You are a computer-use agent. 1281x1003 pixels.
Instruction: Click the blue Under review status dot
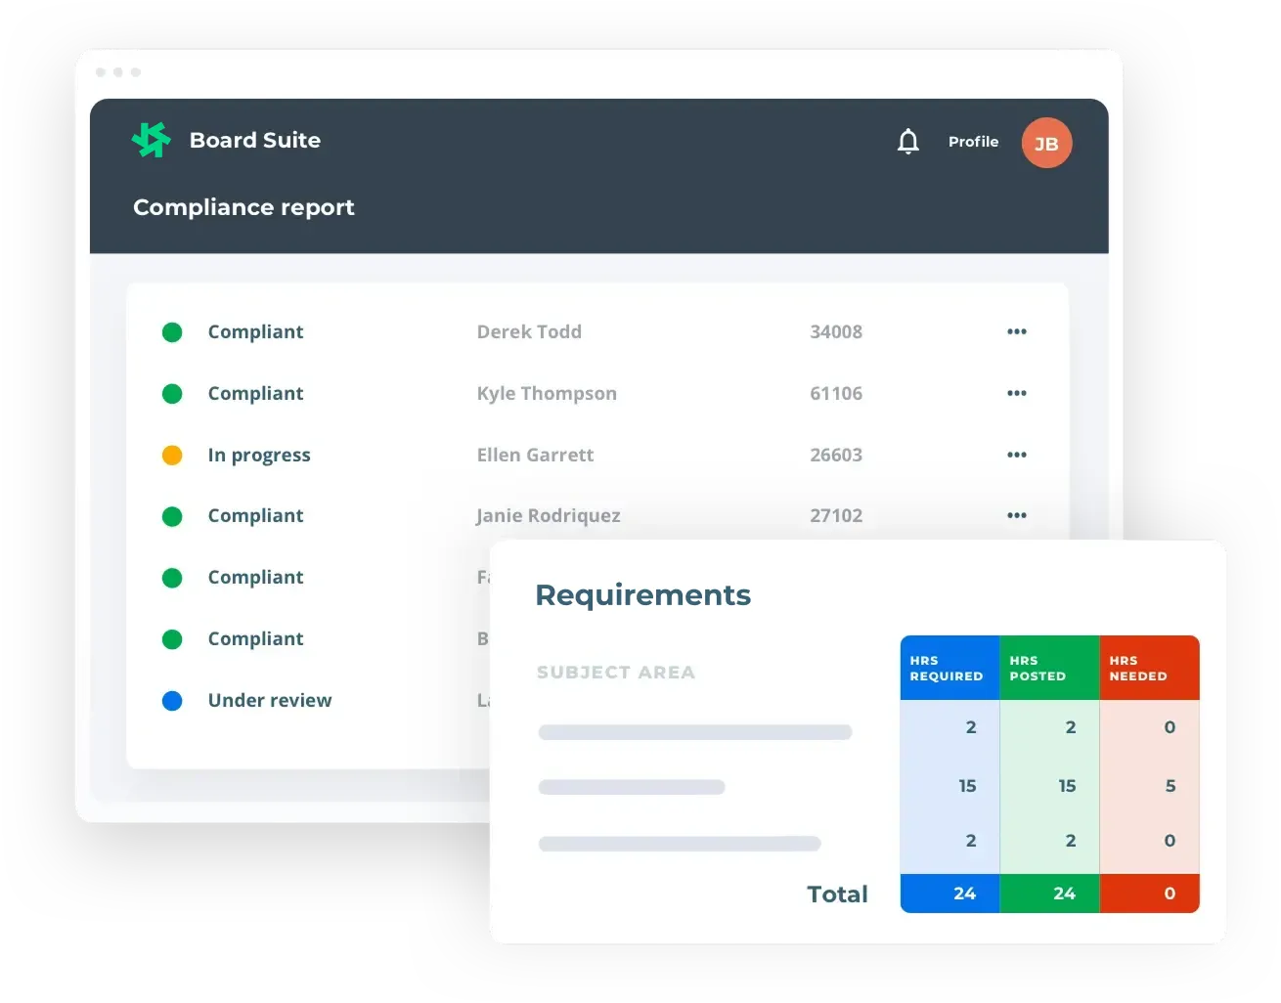[x=172, y=701]
